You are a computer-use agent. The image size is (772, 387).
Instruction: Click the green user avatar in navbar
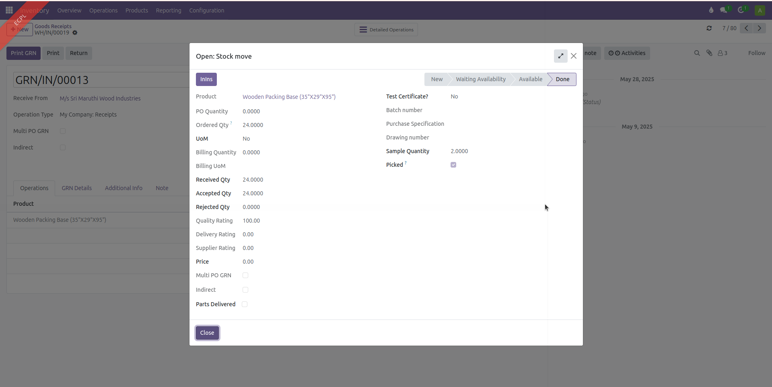760,10
